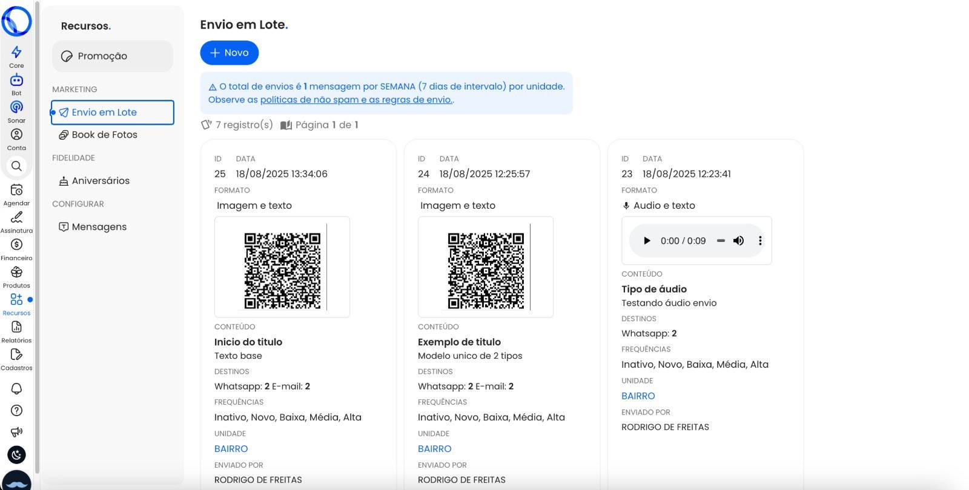This screenshot has height=490, width=969.
Task: Open audio player more options menu
Action: point(760,241)
